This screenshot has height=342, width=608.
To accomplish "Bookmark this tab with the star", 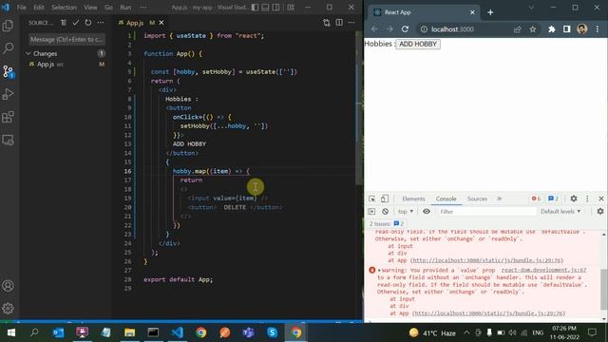I will tap(533, 29).
